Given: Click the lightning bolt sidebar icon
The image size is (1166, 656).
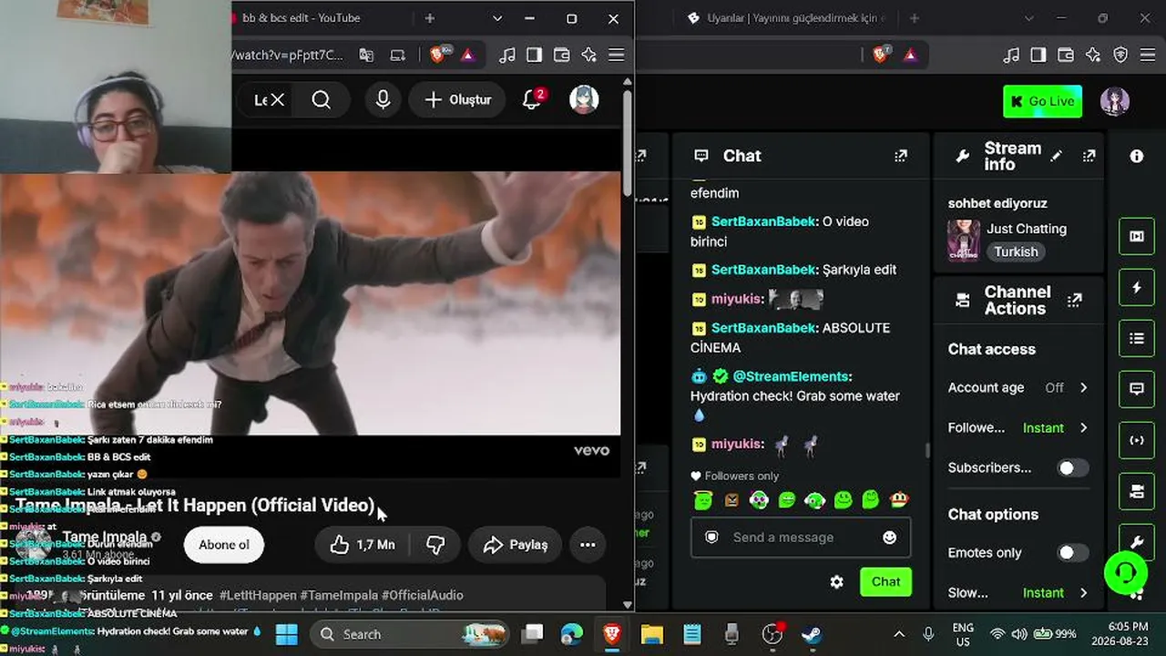Looking at the screenshot, I should (x=1137, y=288).
